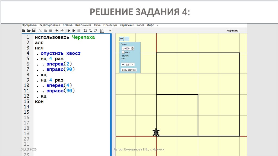This screenshot has height=156, width=278.
Task: Click the line 'опустить хвост'
Action: click(x=61, y=54)
